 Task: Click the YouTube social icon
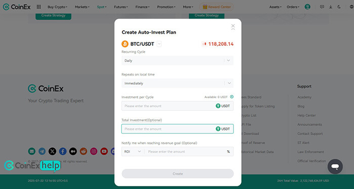click(x=104, y=151)
